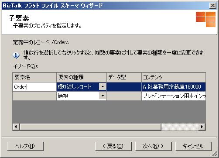Click the コンテンツ column header

tap(174, 77)
